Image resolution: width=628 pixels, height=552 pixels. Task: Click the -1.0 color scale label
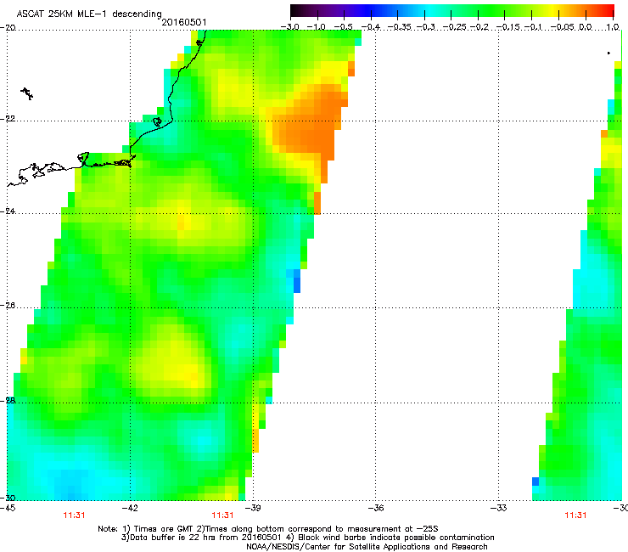click(317, 27)
